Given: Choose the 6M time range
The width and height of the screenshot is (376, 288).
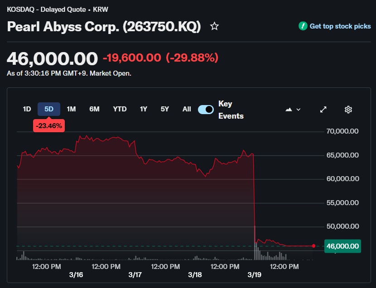Looking at the screenshot, I should pyautogui.click(x=94, y=109).
